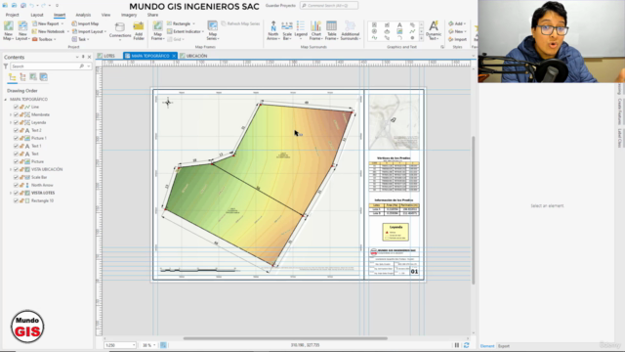This screenshot has height=352, width=625.
Task: Click the horizontal scrollbar under layout
Action: pos(285,338)
